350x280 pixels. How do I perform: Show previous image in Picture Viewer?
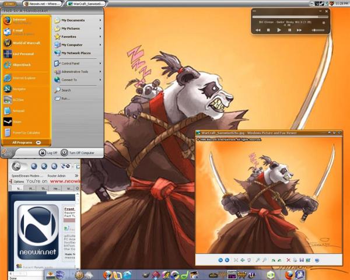(220, 260)
